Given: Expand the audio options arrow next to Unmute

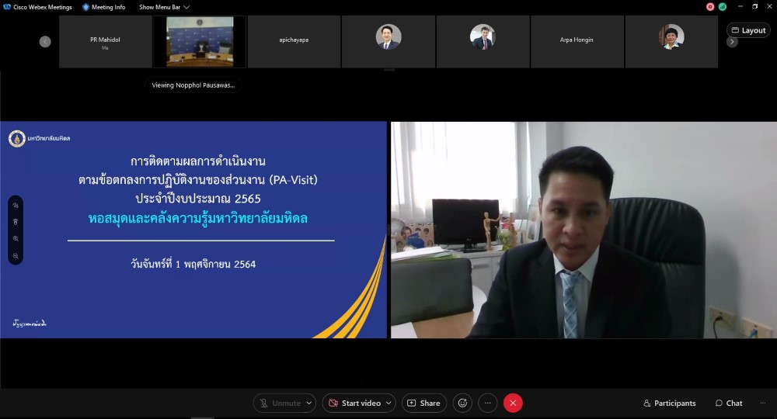Looking at the screenshot, I should 309,403.
